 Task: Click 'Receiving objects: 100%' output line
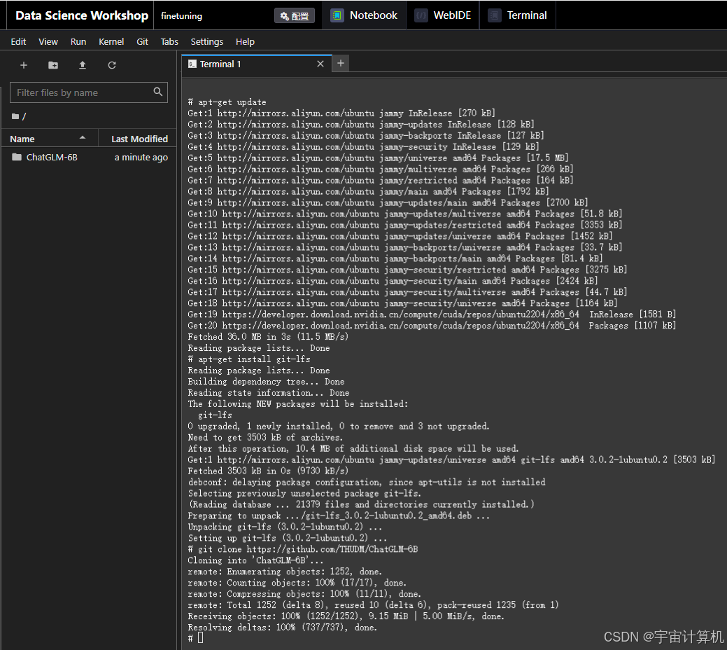click(x=346, y=616)
